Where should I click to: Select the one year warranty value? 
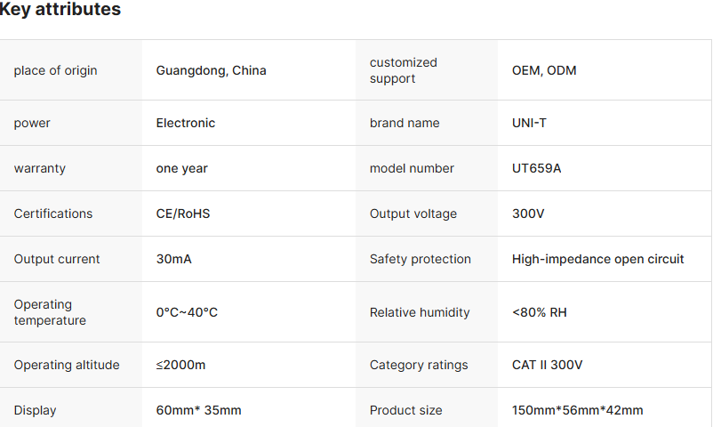[181, 168]
